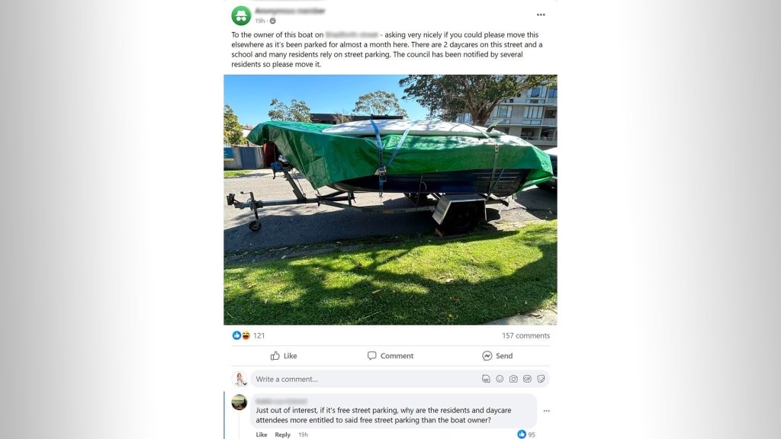The width and height of the screenshot is (781, 439).
Task: Attach a photo with the camera icon
Action: tap(513, 379)
